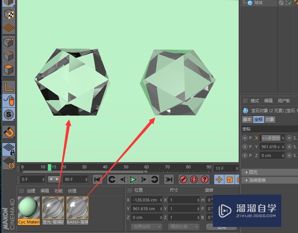The image size is (298, 233).
Task: Open the 编辑 menu in material manager
Action: (45, 191)
